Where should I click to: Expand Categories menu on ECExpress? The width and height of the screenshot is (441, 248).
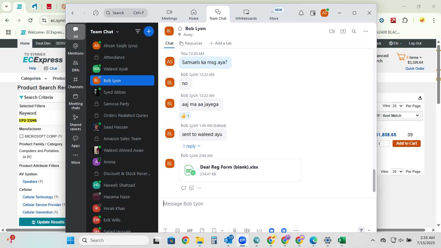coord(34,78)
